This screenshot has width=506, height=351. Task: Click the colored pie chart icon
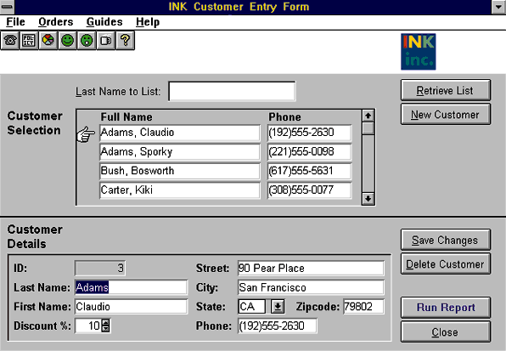tap(48, 41)
